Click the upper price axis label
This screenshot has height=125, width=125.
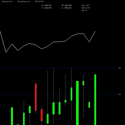[x=119, y=68]
